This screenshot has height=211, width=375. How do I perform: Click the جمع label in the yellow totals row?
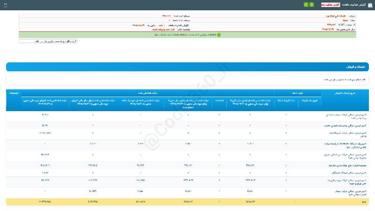click(364, 202)
